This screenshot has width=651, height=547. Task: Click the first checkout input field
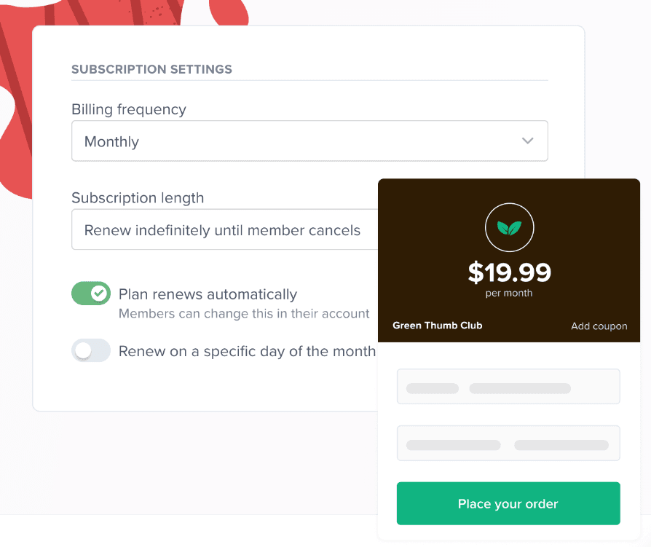(508, 386)
